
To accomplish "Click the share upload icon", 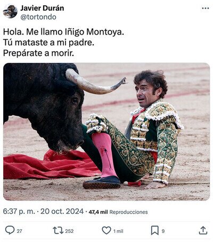I will point(203,230).
